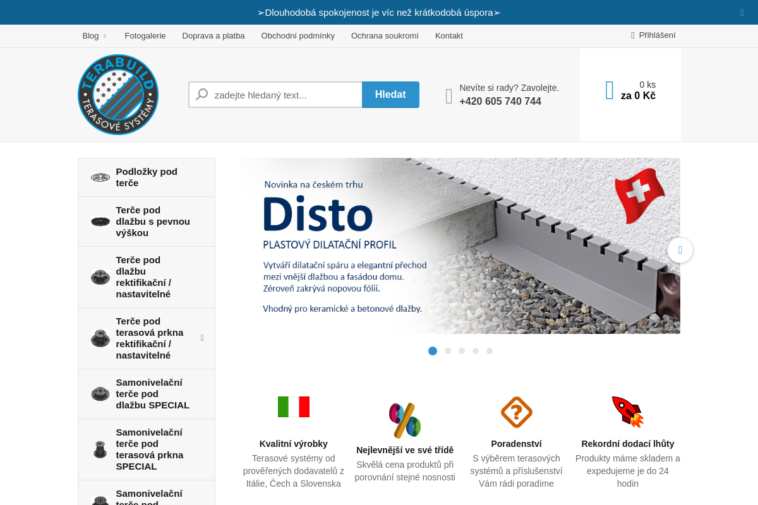This screenshot has height=505, width=758.
Task: Click the announcement banner text
Action: pyautogui.click(x=379, y=13)
